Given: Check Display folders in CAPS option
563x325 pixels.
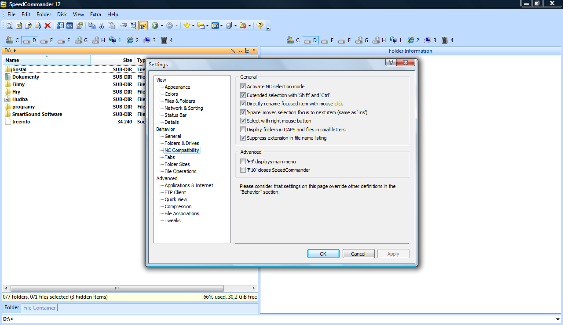Looking at the screenshot, I should point(243,130).
